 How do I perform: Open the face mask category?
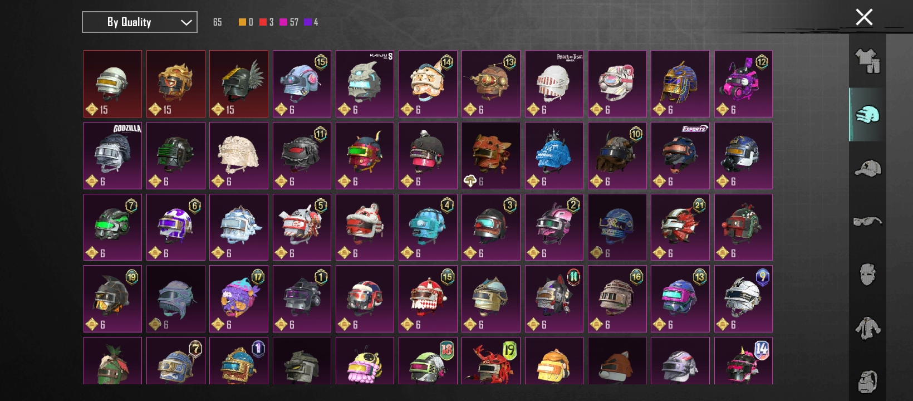point(867,275)
